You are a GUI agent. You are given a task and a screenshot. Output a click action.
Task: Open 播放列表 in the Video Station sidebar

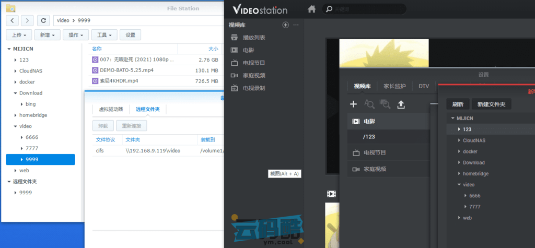254,38
